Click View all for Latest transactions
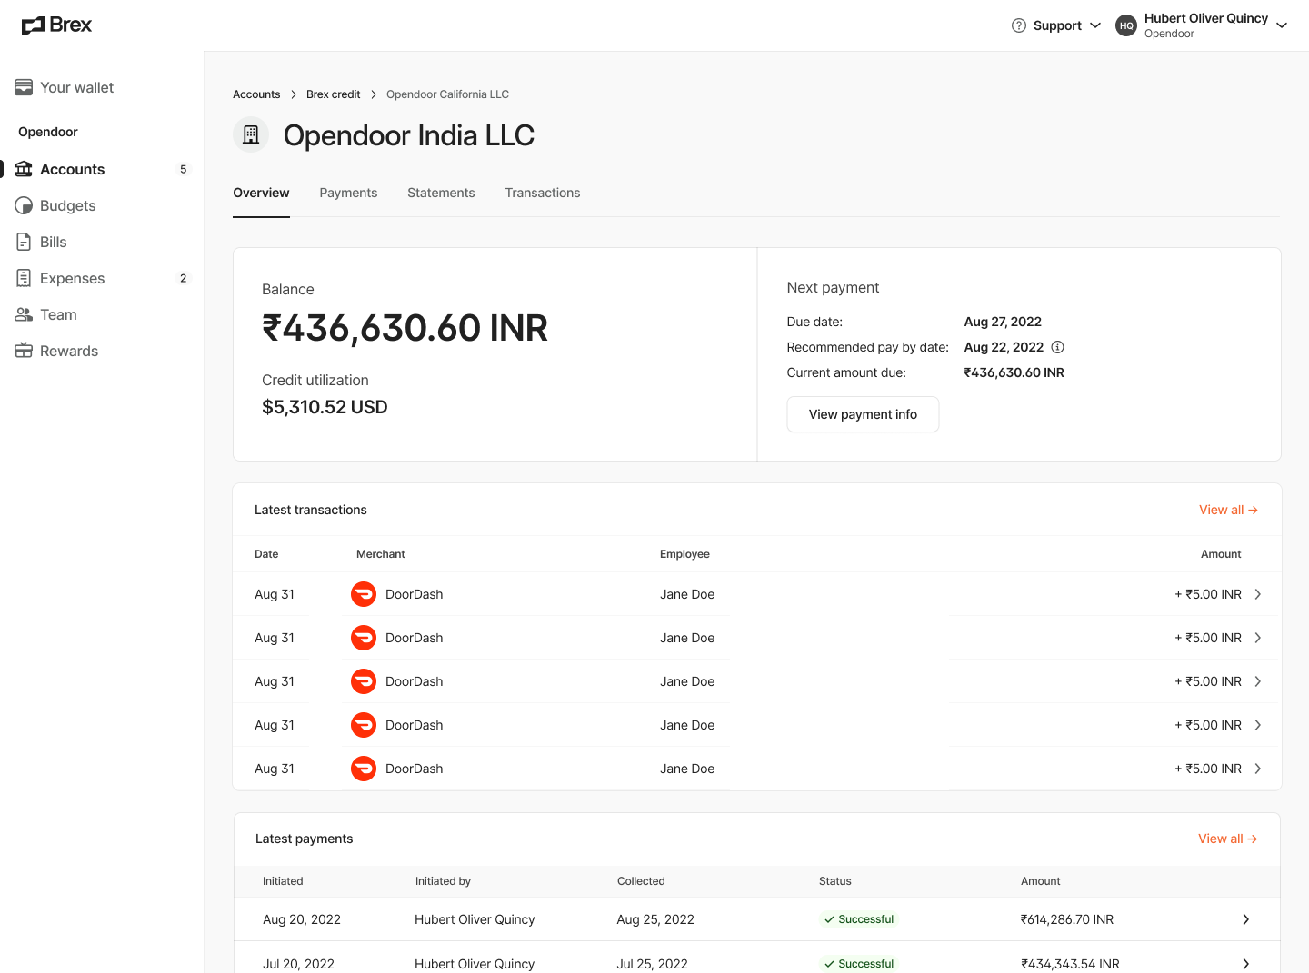This screenshot has height=973, width=1309. click(x=1228, y=510)
